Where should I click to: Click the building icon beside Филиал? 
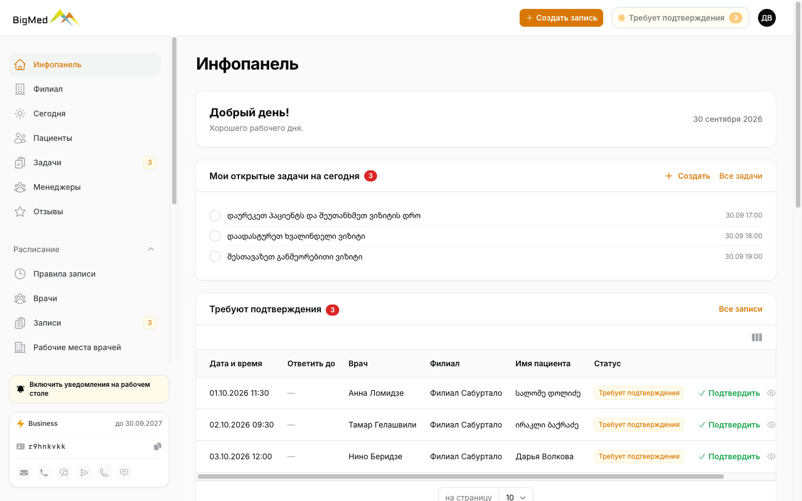pyautogui.click(x=20, y=89)
